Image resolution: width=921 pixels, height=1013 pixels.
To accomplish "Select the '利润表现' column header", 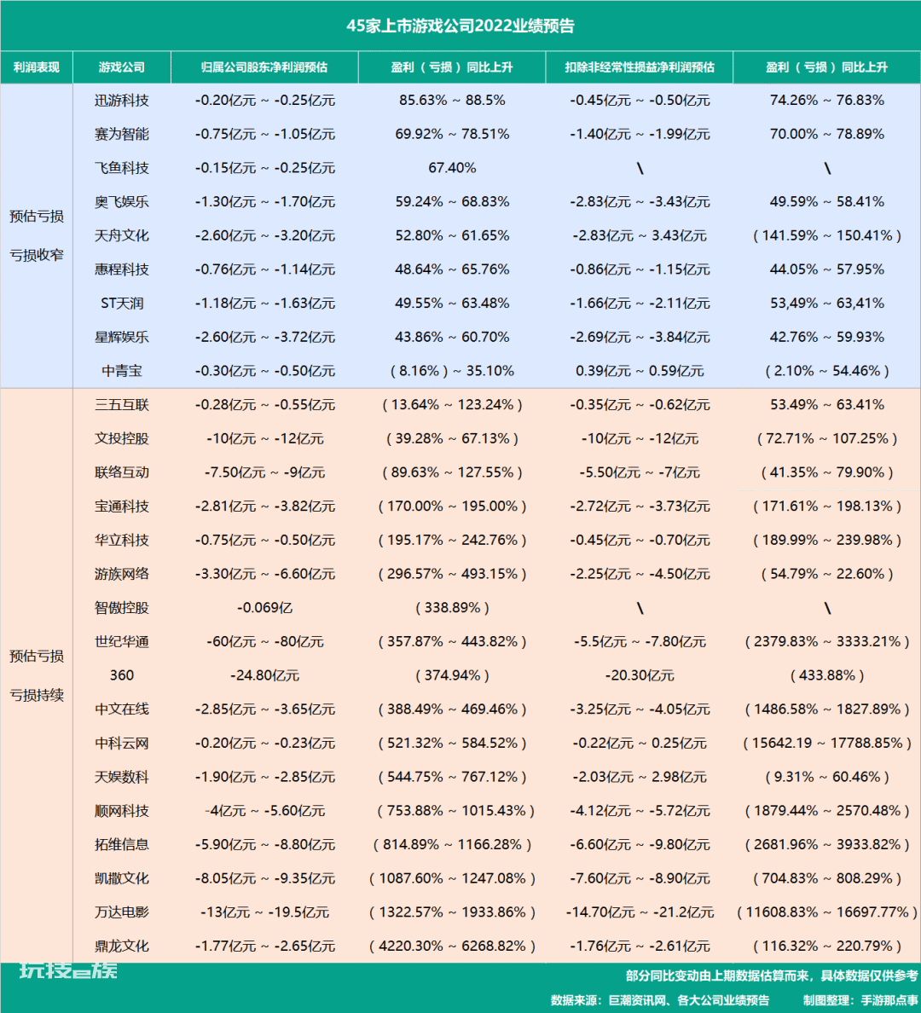I will [x=36, y=67].
